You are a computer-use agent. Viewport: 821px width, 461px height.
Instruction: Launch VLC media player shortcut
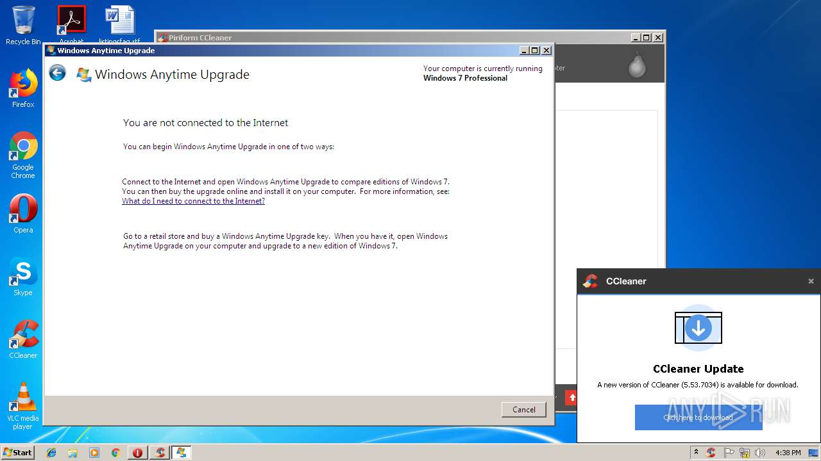pos(23,406)
